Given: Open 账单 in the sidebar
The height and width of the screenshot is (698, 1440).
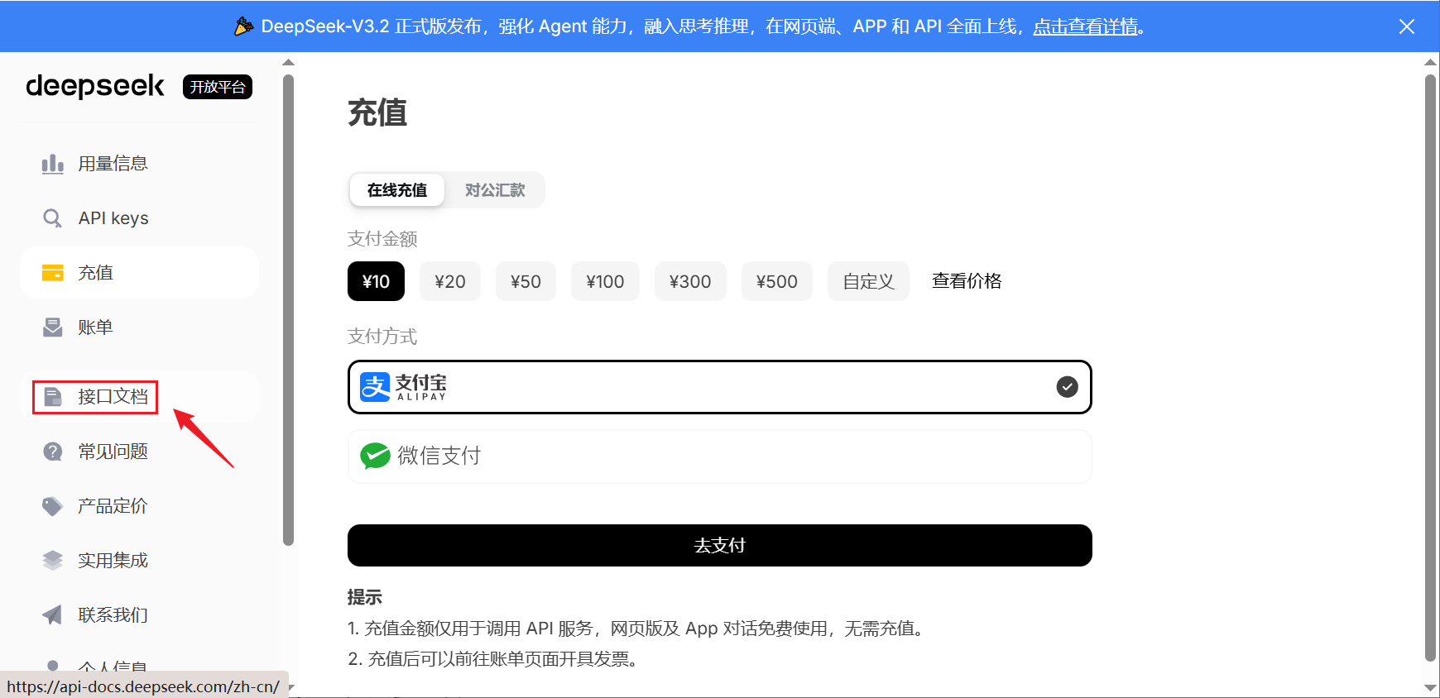Looking at the screenshot, I should (139, 327).
